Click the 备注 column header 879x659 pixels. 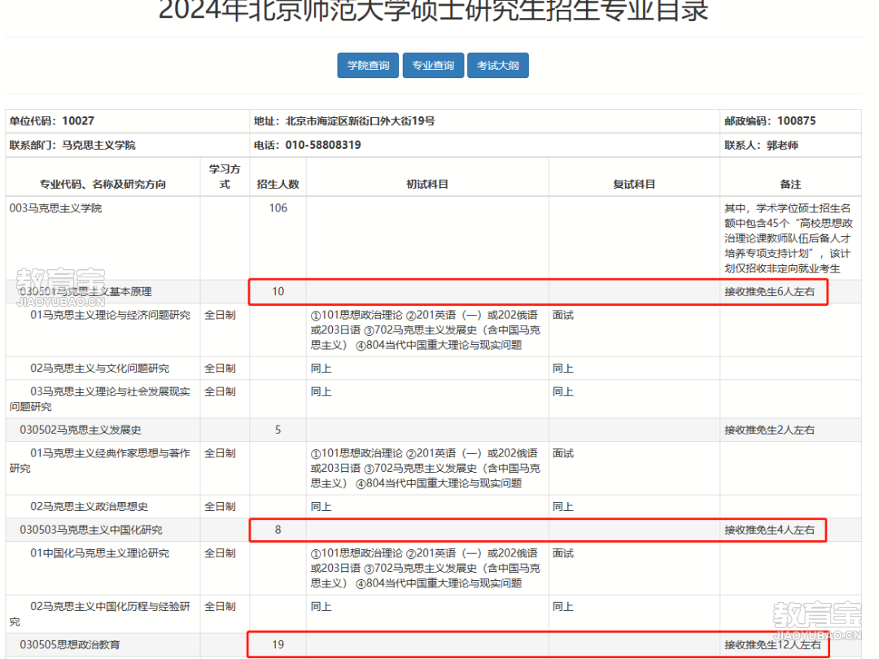click(x=790, y=185)
